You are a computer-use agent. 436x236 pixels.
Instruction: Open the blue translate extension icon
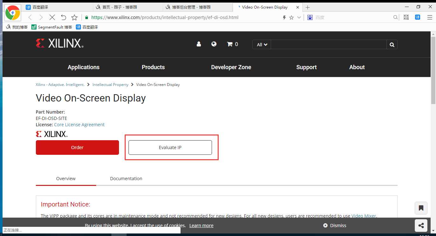(418, 17)
